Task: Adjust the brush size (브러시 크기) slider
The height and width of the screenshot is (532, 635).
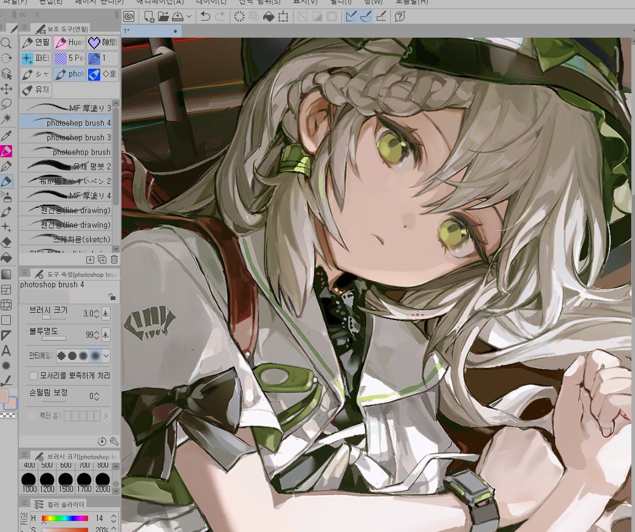Action: click(54, 318)
